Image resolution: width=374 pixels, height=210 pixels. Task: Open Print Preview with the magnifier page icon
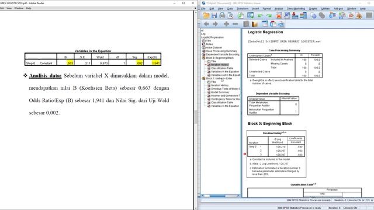230,16
